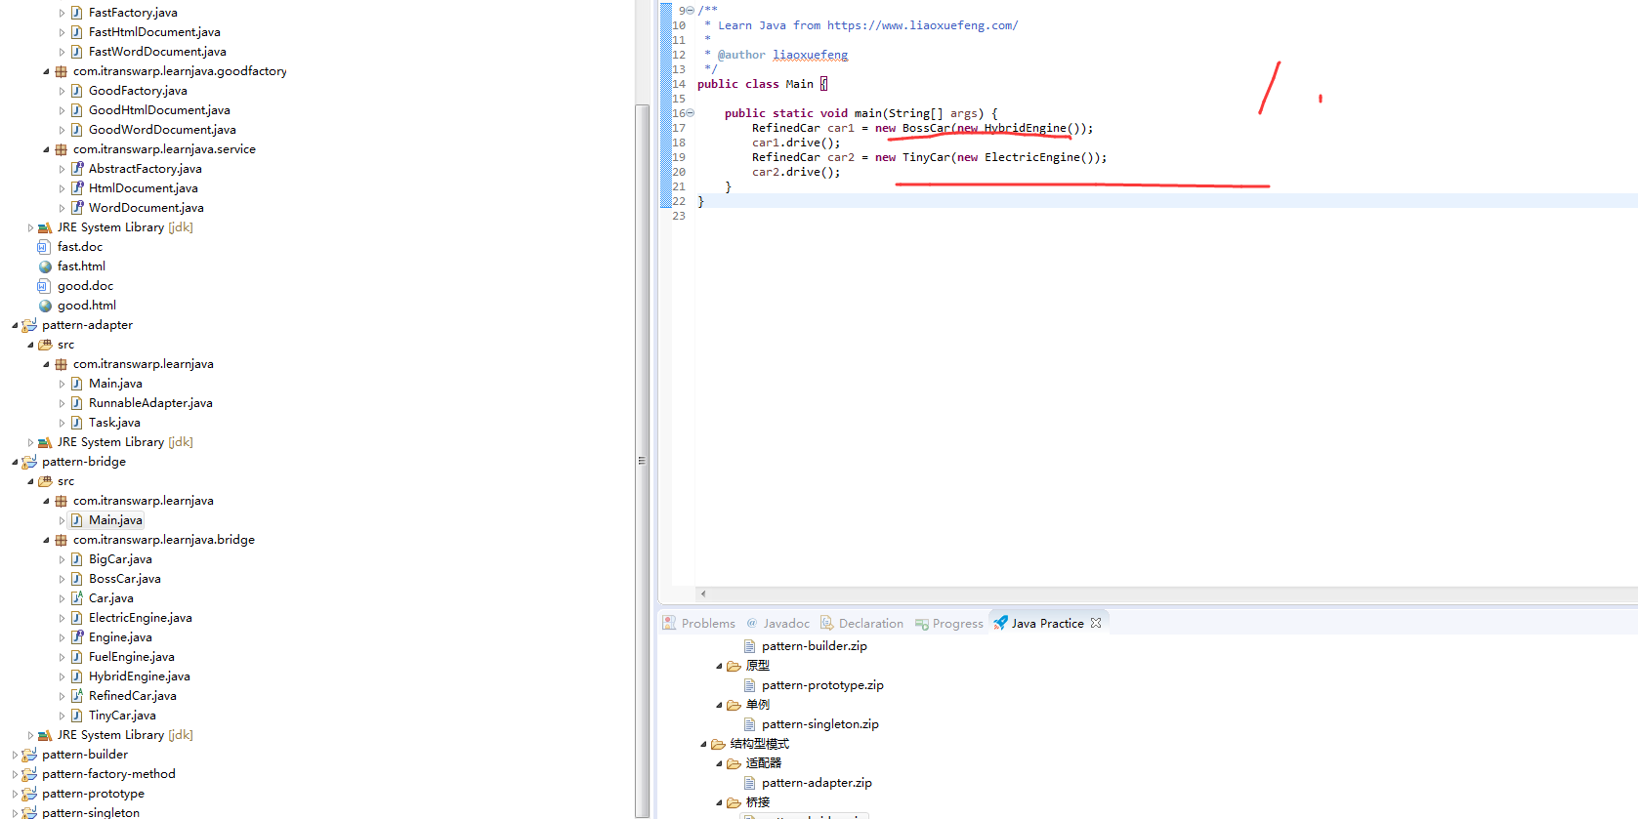Select the goodfactory package icon
1638x819 pixels.
point(61,71)
